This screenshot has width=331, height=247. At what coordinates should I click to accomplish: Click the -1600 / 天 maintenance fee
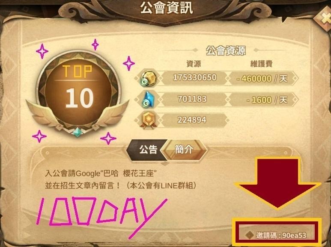[267, 100]
